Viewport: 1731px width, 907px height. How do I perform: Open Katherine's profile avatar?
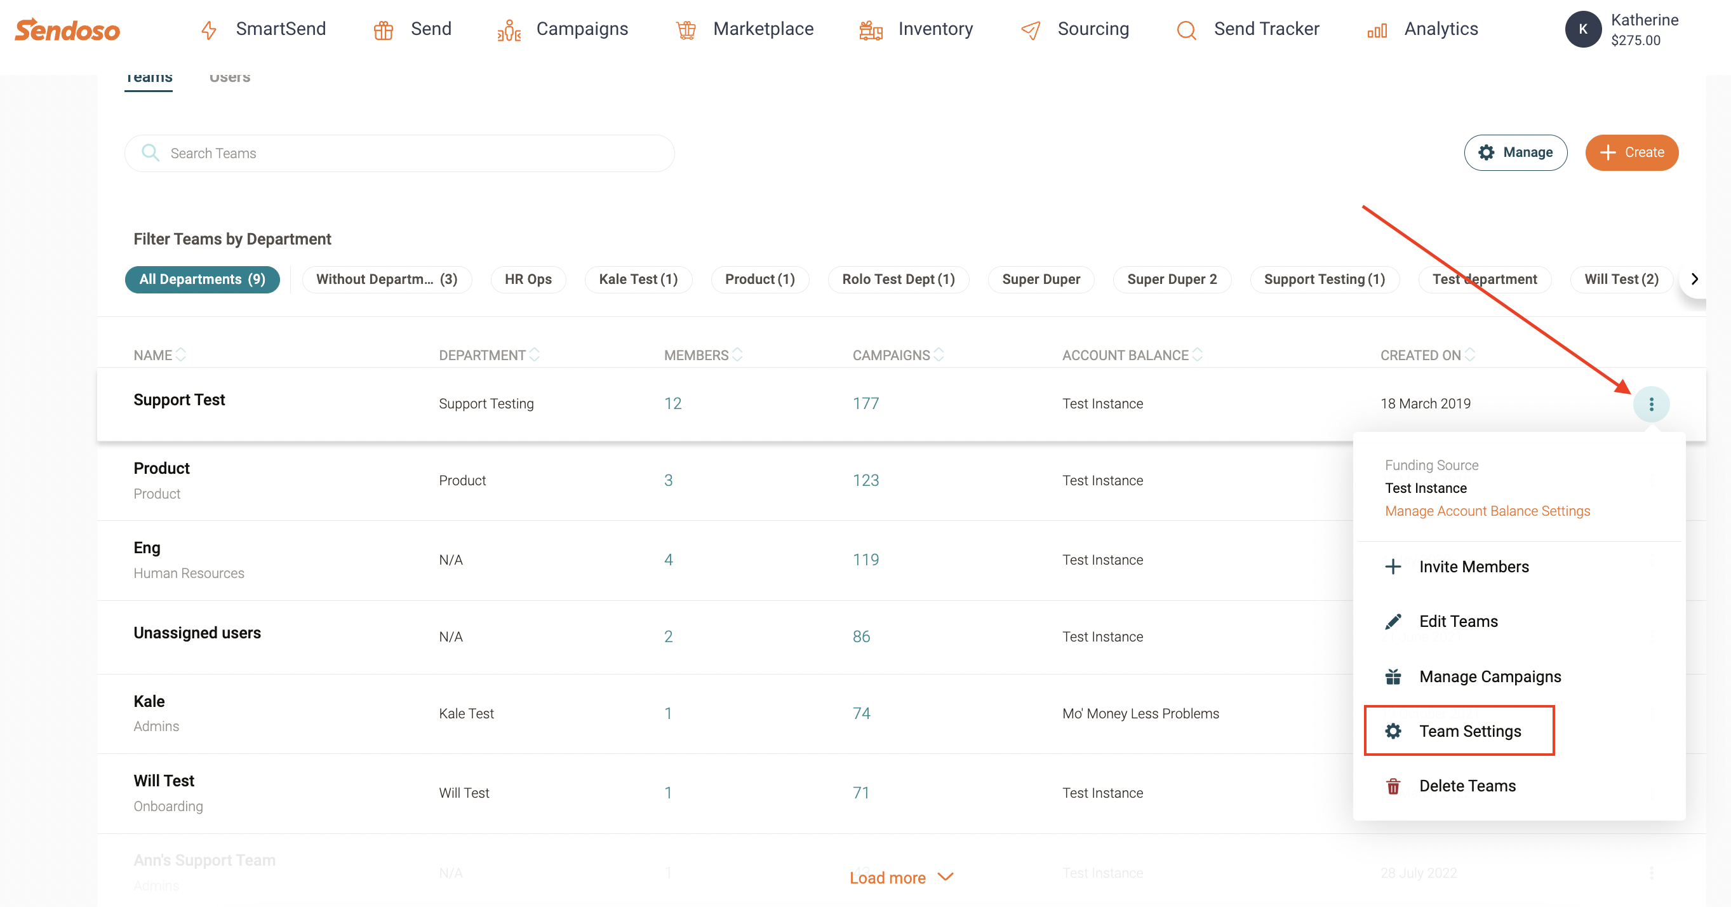tap(1583, 30)
